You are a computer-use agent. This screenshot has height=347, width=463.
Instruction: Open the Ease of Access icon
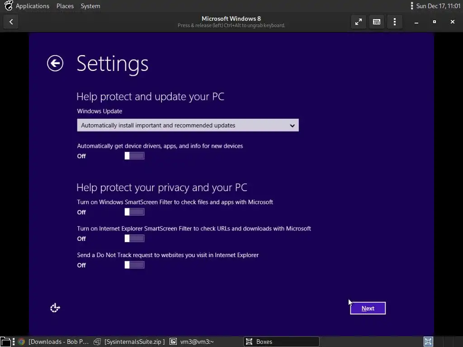pyautogui.click(x=55, y=308)
